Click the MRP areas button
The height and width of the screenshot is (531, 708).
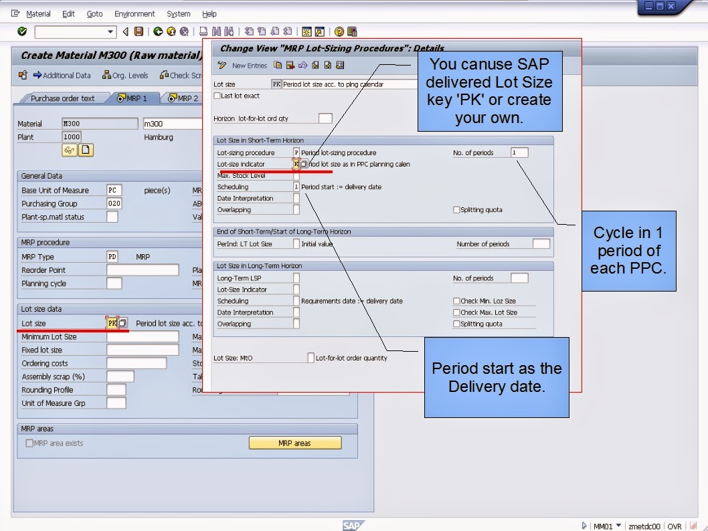point(294,442)
